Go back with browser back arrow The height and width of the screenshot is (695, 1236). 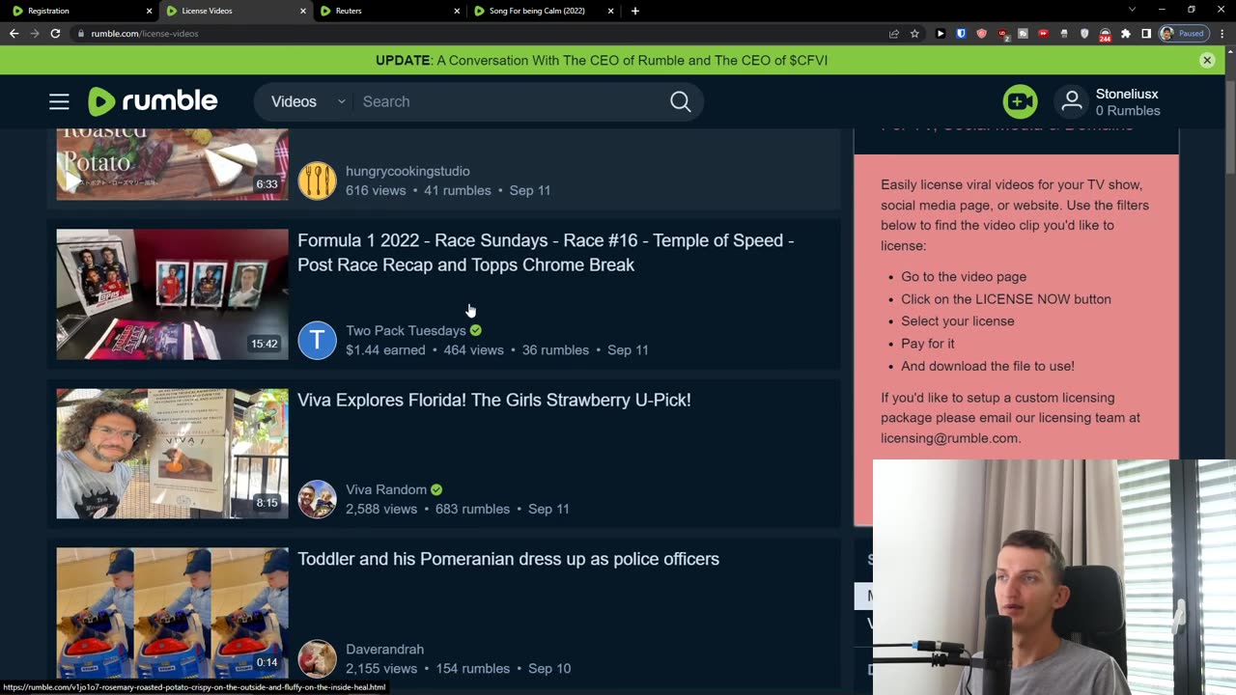14,33
